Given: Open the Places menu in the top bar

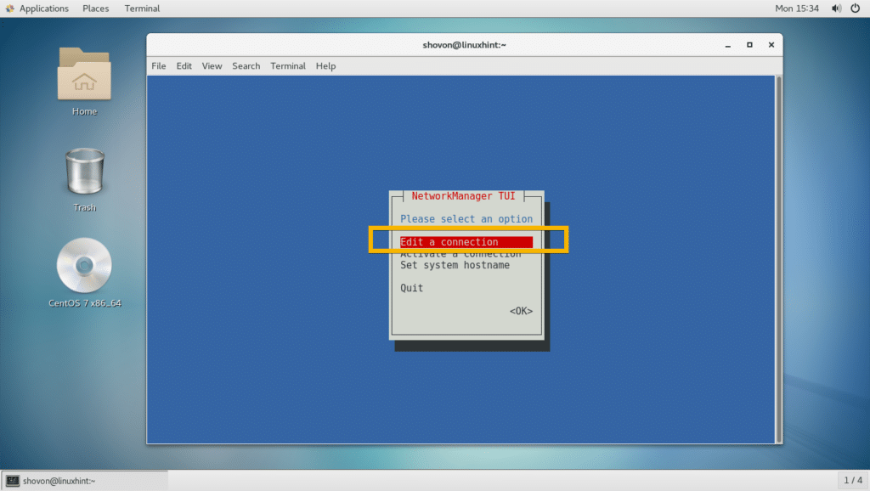Looking at the screenshot, I should click(x=95, y=8).
